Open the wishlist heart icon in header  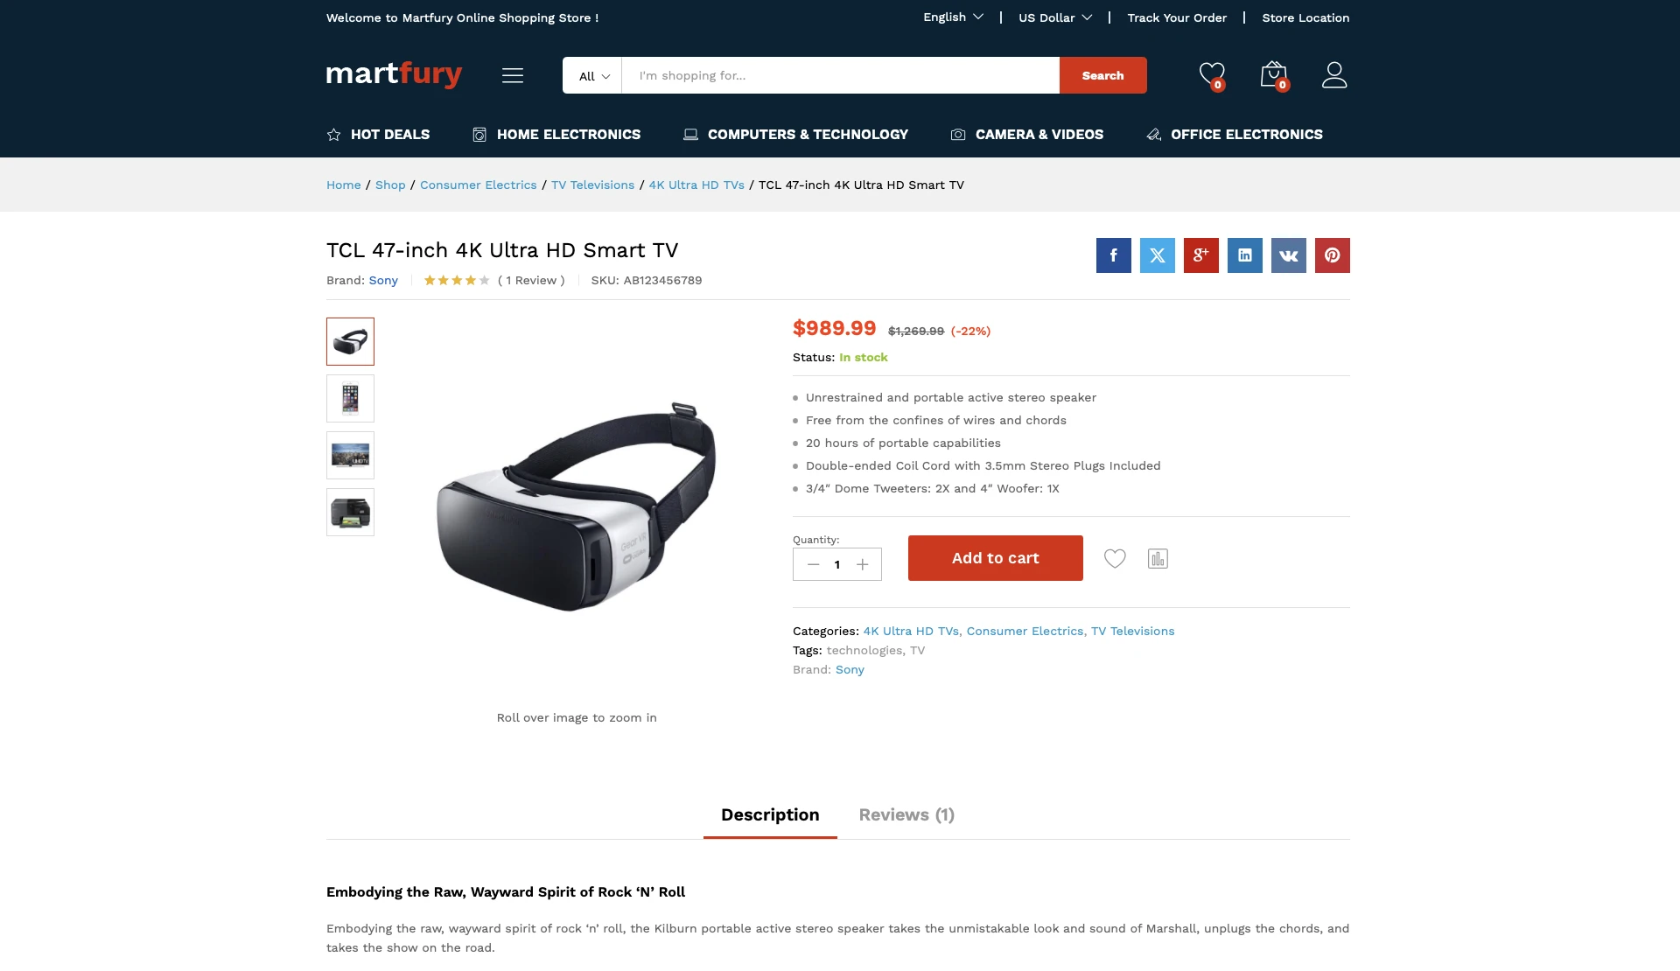1212,75
